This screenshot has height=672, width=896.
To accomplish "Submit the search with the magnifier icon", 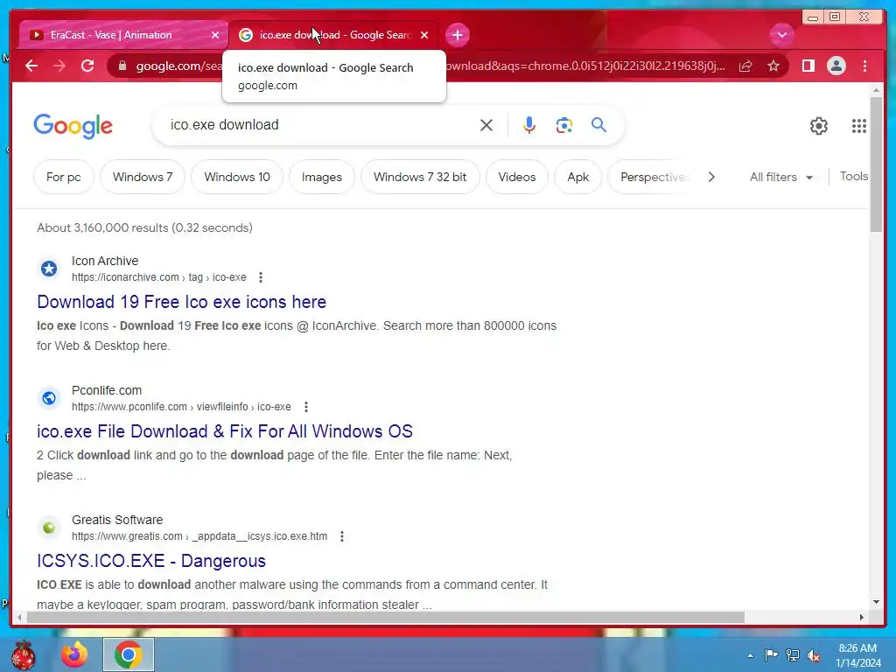I will [598, 124].
